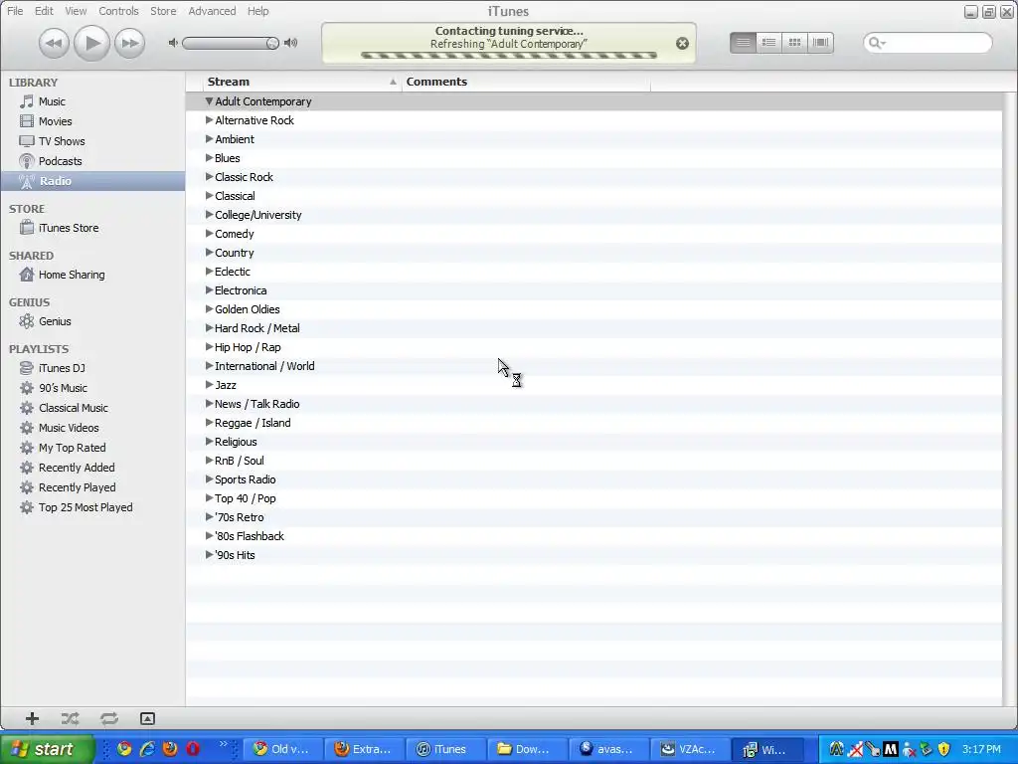1018x764 pixels.
Task: Open the Music Videos playlist
Action: [92, 428]
